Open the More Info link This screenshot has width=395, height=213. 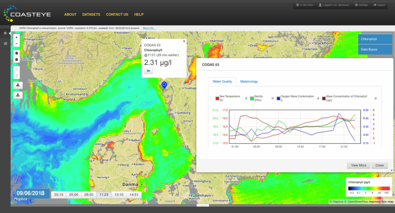149,28
